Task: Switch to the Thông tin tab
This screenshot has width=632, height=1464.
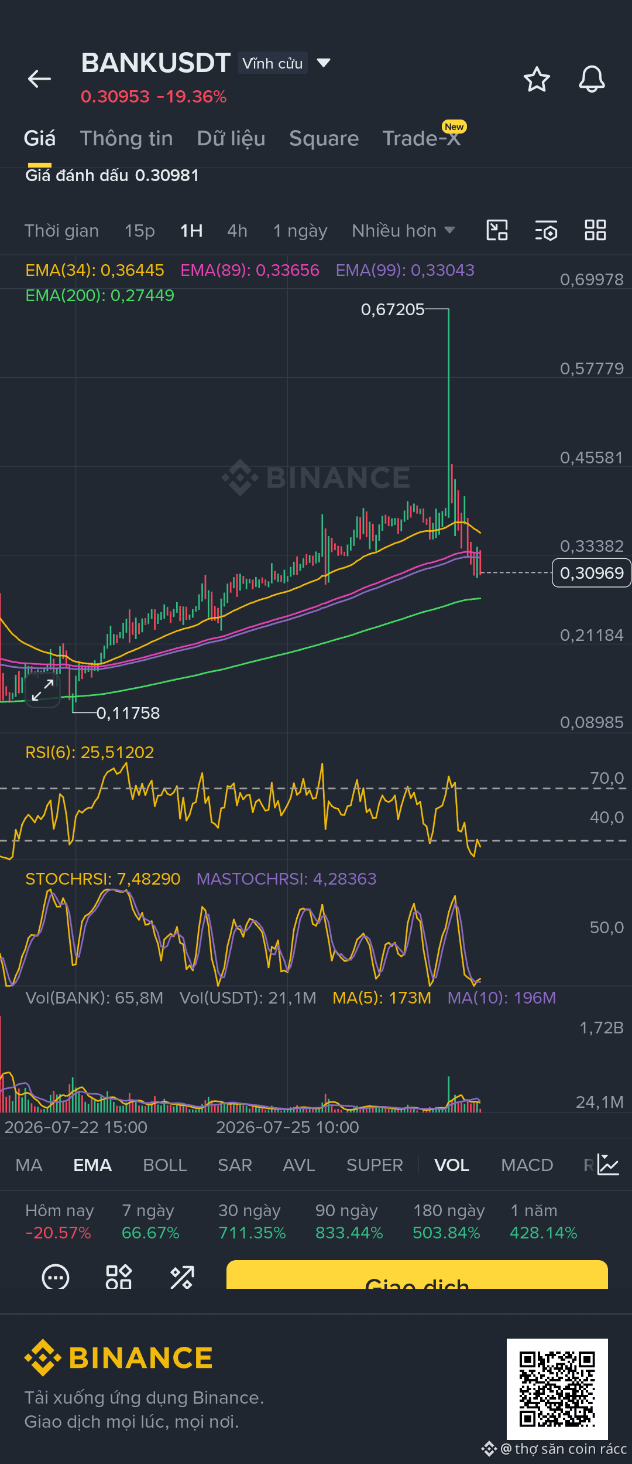Action: [126, 138]
